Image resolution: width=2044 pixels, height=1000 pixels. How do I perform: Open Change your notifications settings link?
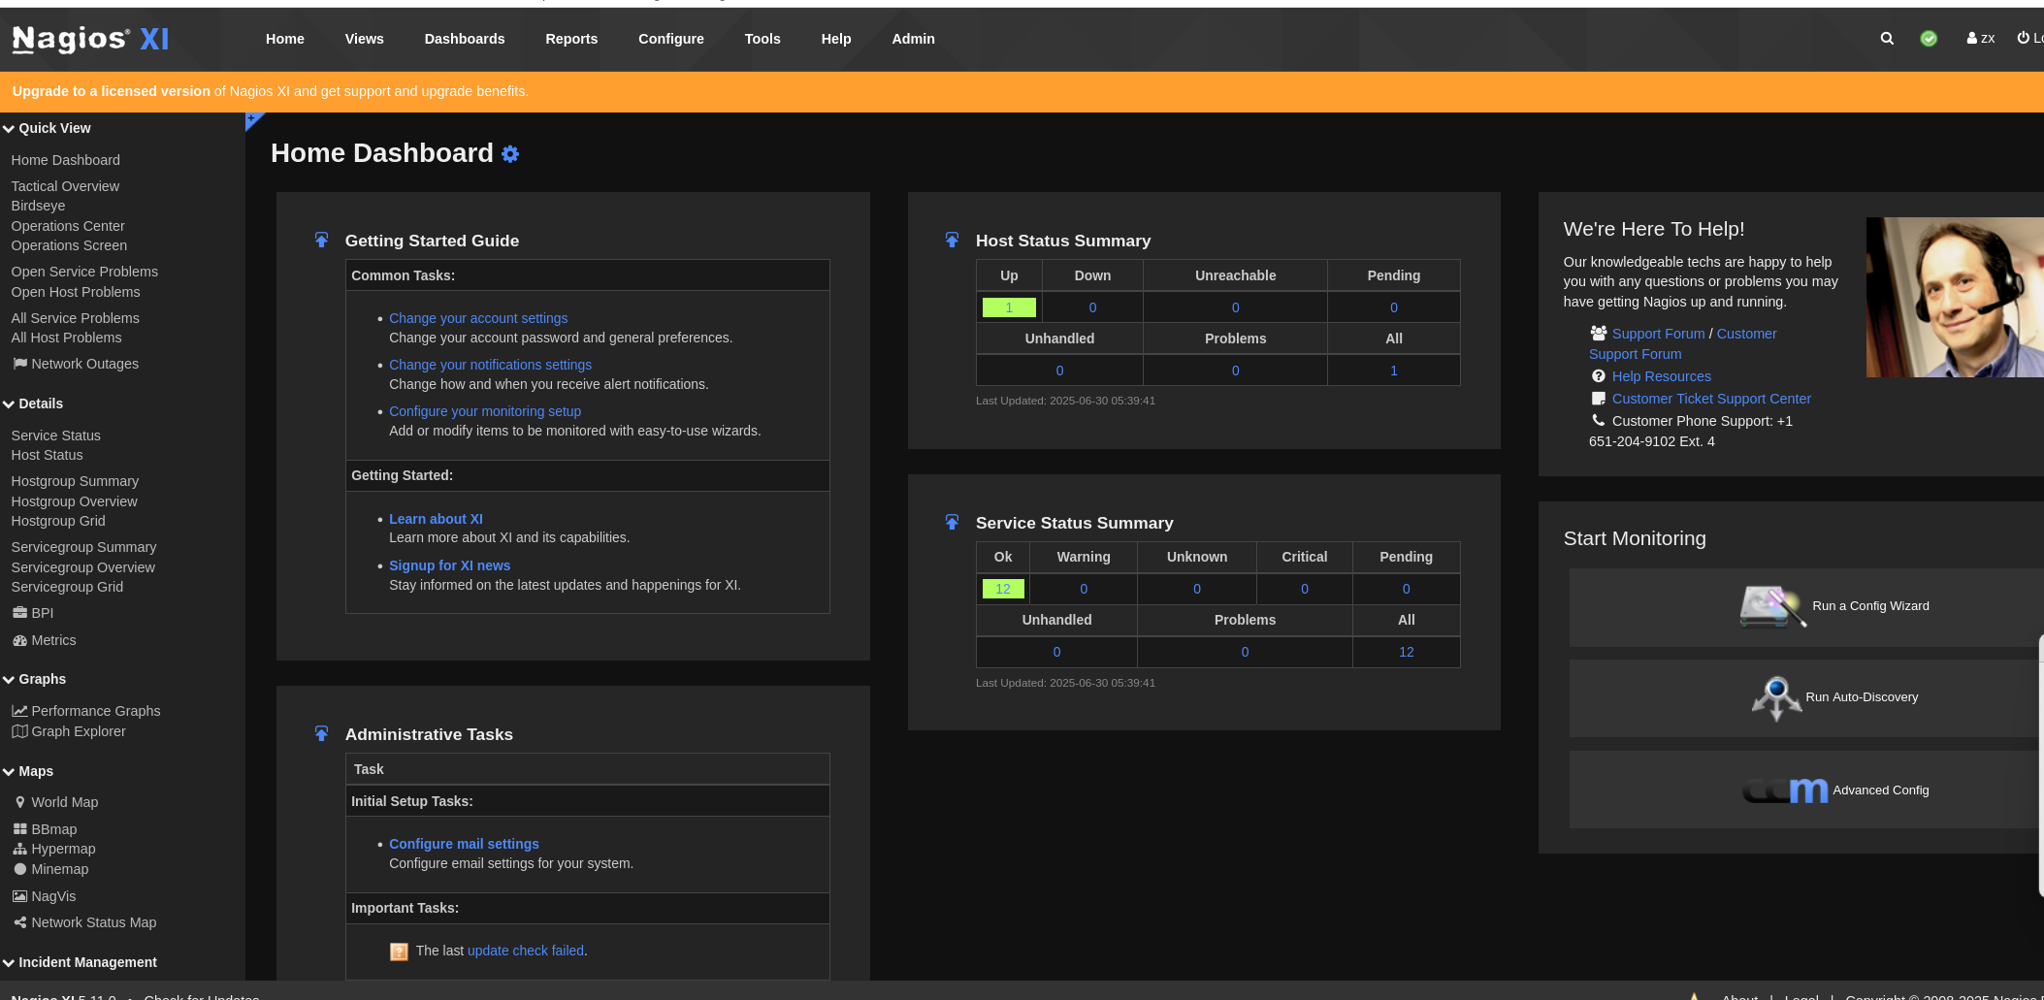pos(490,365)
